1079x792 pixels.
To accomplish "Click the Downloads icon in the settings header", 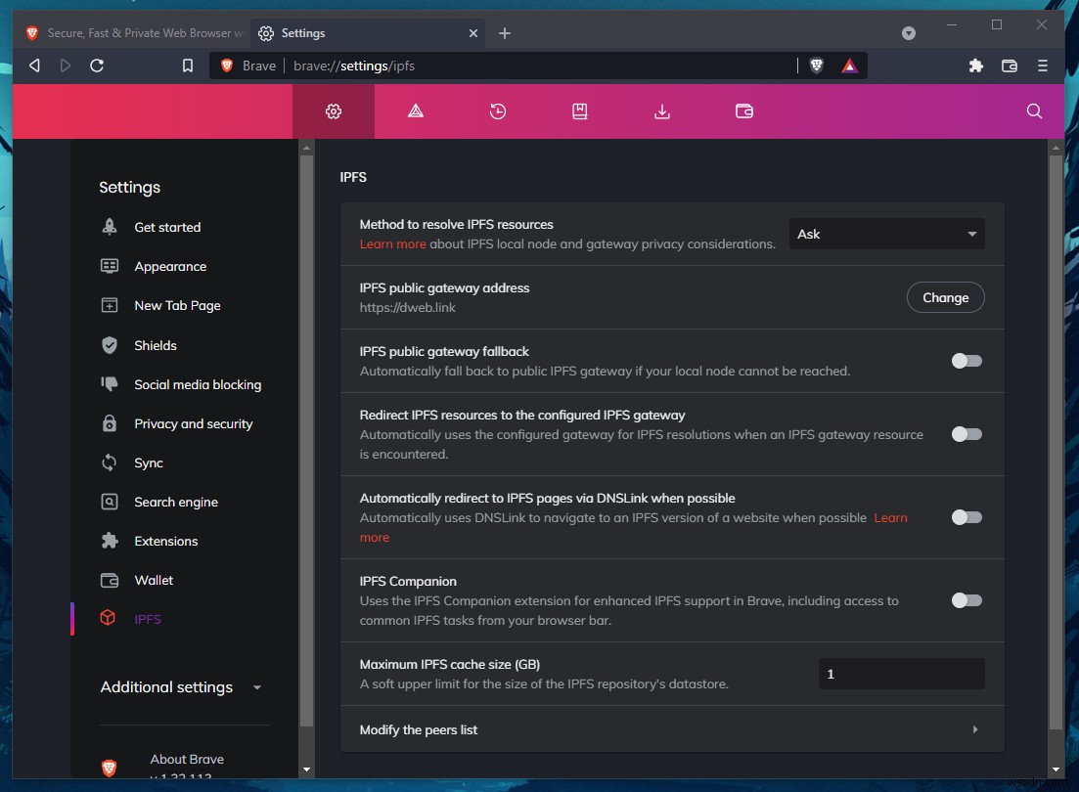I will click(662, 111).
